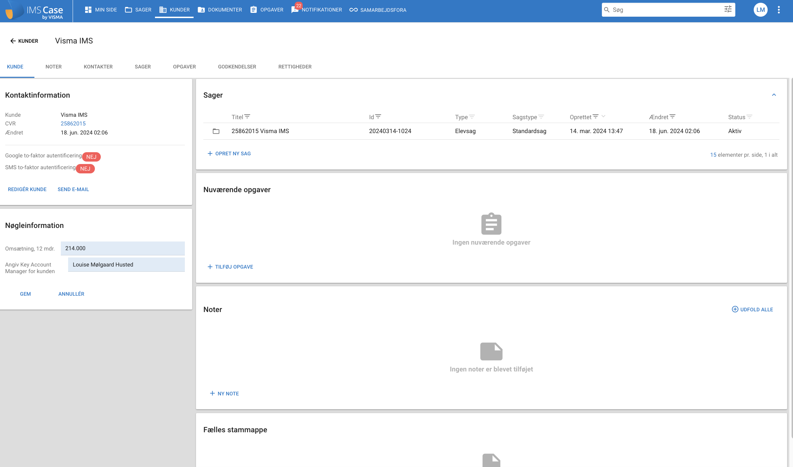Click the Elevsag type cell
This screenshot has width=793, height=467.
(465, 131)
